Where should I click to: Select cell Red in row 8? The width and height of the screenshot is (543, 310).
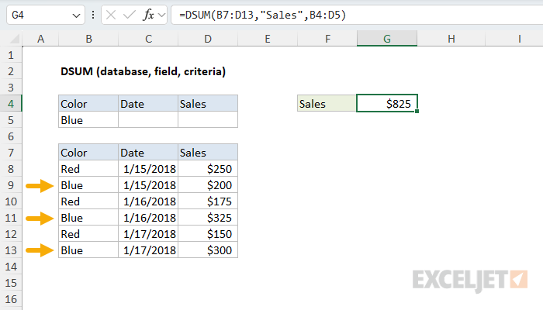[88, 168]
